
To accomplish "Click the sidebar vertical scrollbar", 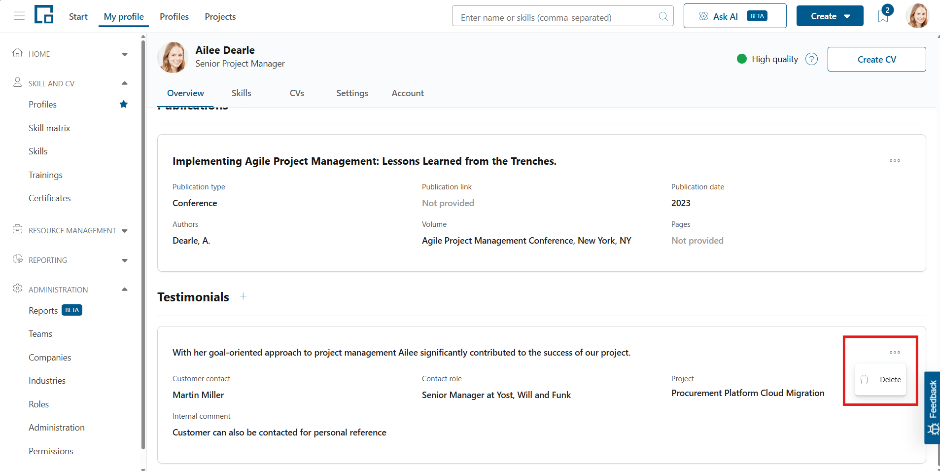I will coord(143,244).
